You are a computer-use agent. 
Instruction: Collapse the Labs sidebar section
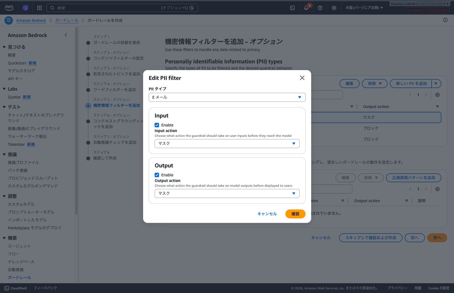(x=4, y=89)
